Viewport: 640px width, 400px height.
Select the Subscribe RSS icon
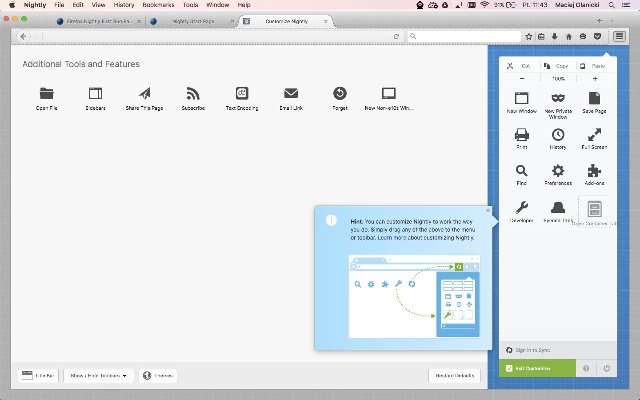[x=193, y=93]
